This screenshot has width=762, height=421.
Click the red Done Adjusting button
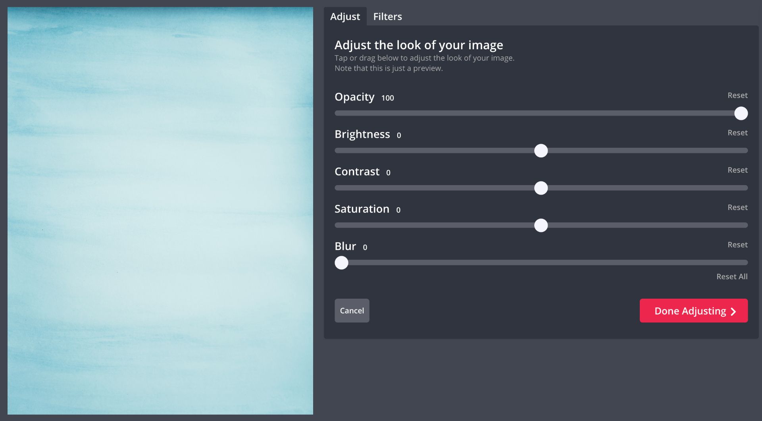click(693, 311)
